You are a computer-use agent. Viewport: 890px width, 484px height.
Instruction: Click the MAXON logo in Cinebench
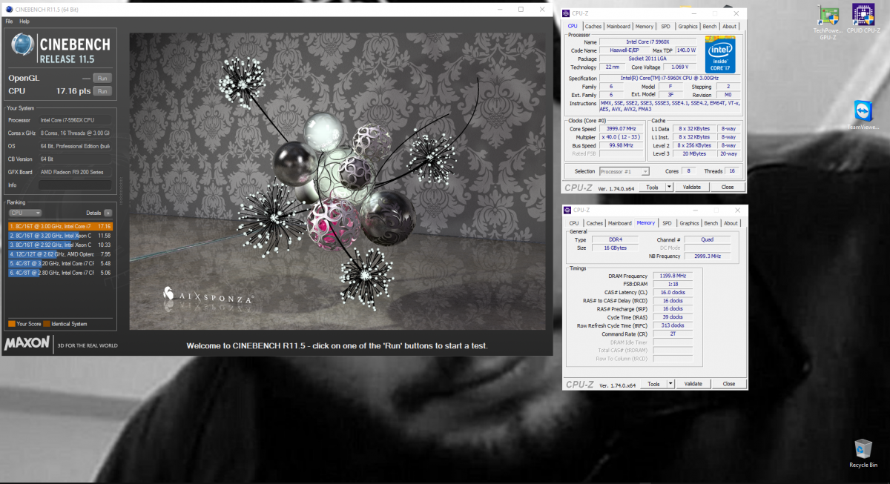28,343
